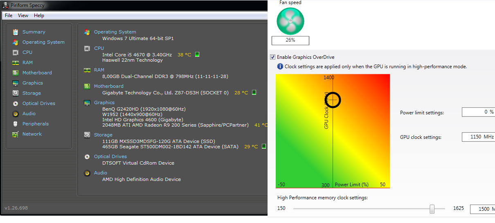
Task: Click the Windows 7 Ultimate 64-bit SP1 text
Action: click(x=138, y=38)
